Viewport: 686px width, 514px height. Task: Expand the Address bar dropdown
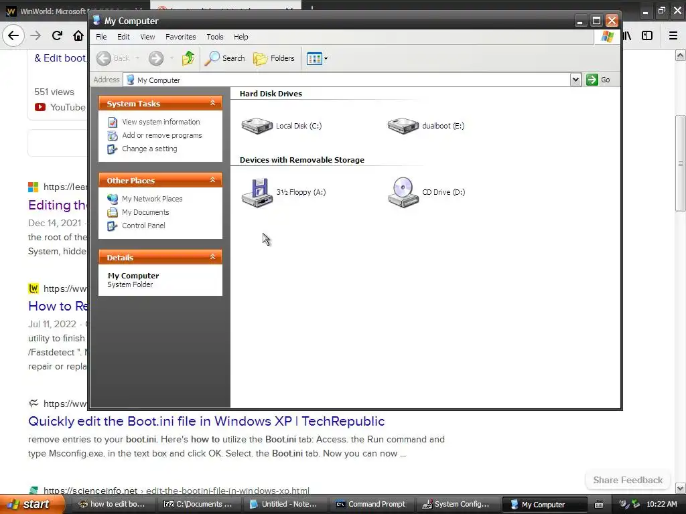[x=575, y=80]
